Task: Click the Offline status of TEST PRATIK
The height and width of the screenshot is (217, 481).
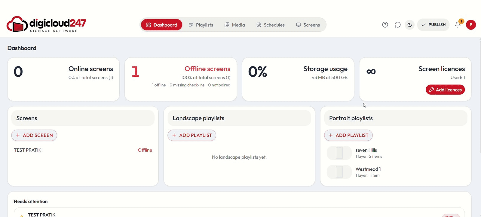Action: click(x=145, y=150)
